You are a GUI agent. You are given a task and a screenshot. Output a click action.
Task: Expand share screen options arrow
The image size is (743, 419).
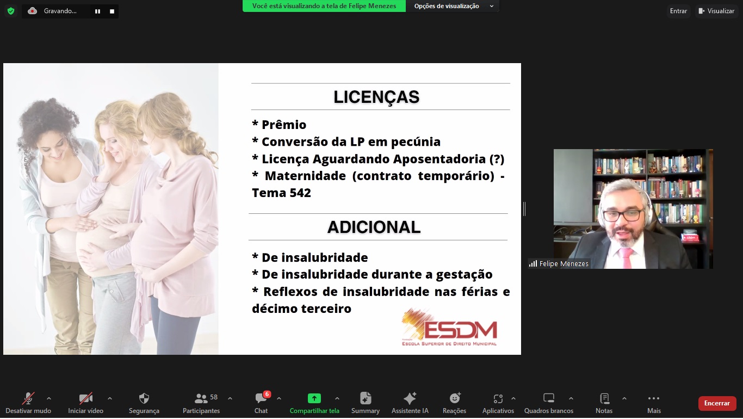(x=337, y=398)
